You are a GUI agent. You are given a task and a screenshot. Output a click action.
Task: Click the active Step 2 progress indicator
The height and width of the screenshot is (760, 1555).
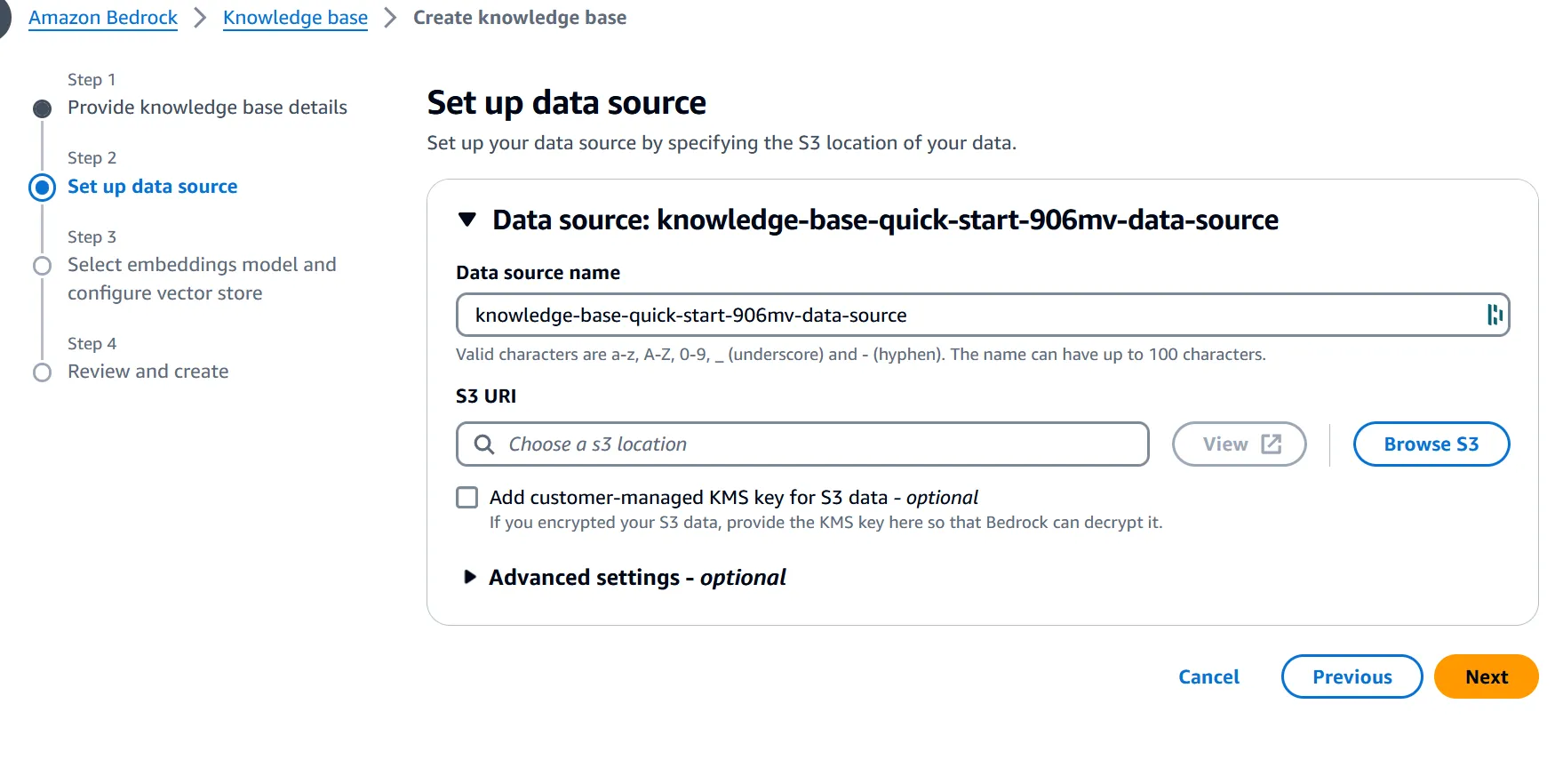(x=42, y=187)
